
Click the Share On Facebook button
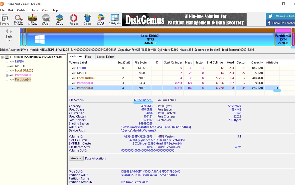tap(280, 23)
